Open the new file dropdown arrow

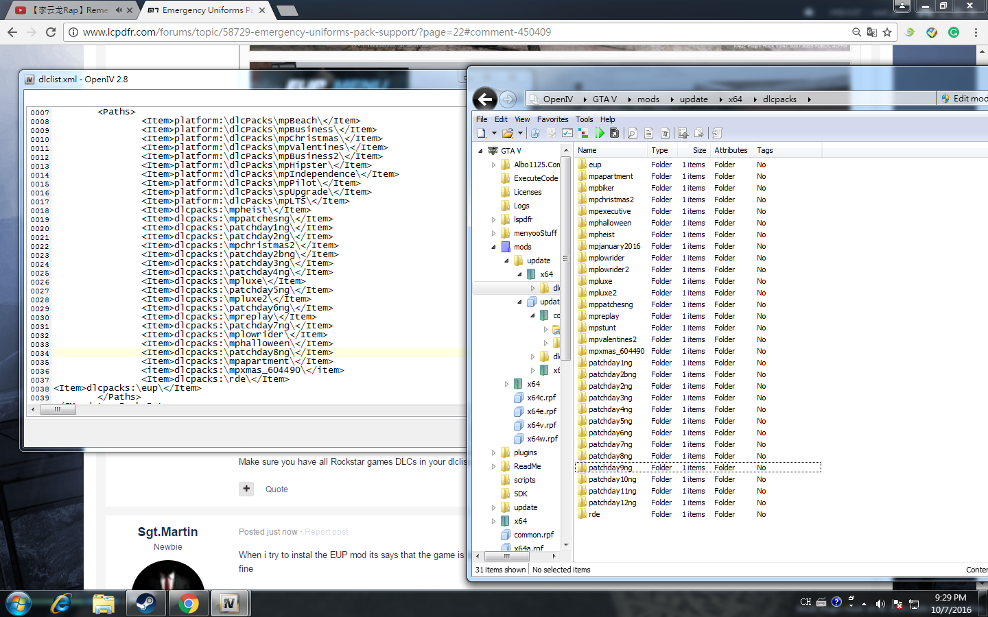(x=493, y=133)
